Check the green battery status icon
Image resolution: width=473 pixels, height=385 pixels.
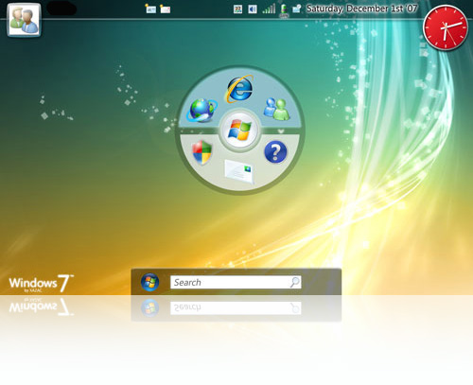[x=284, y=10]
